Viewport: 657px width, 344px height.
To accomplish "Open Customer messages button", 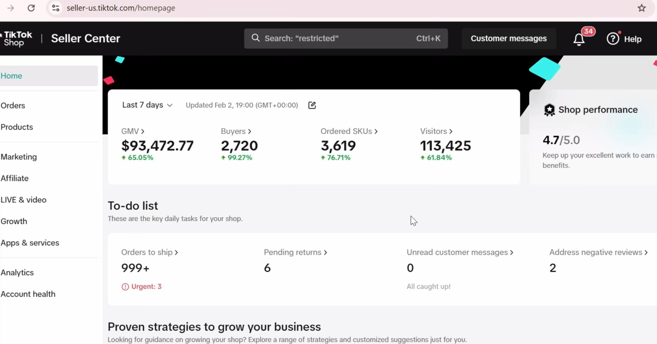I will tap(509, 39).
